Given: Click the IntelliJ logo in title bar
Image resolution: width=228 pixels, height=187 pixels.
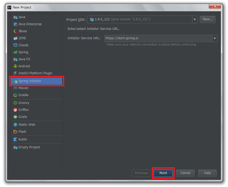Looking at the screenshot, I should coord(9,8).
